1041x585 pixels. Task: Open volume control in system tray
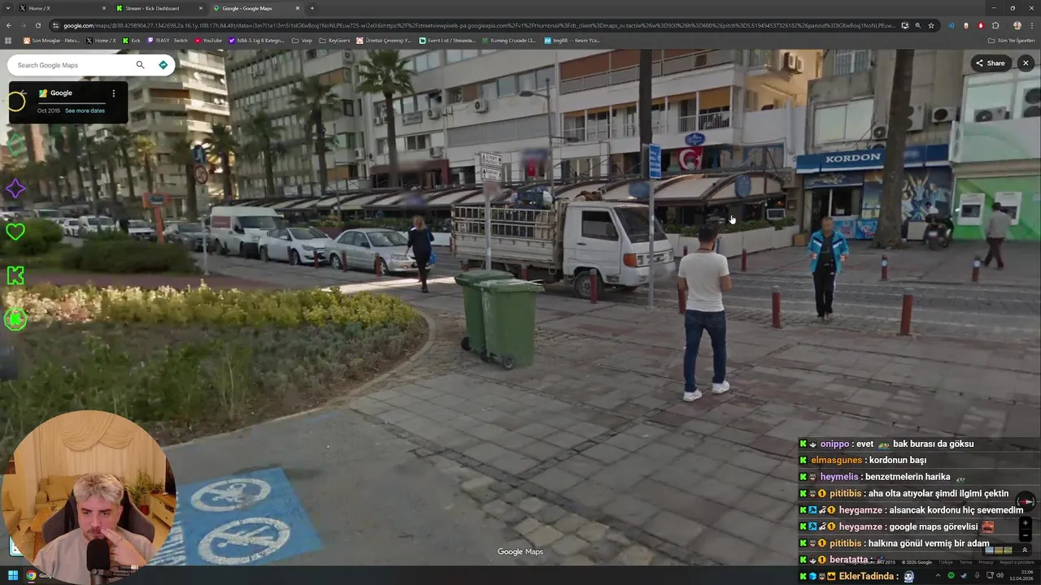tap(1000, 575)
